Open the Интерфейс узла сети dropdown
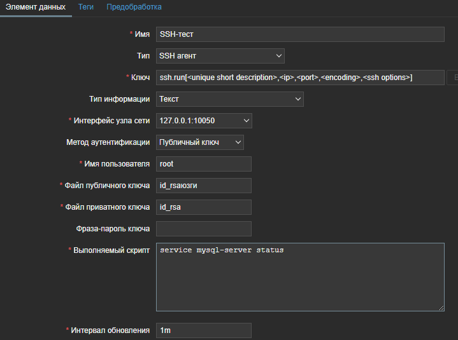 pyautogui.click(x=204, y=121)
